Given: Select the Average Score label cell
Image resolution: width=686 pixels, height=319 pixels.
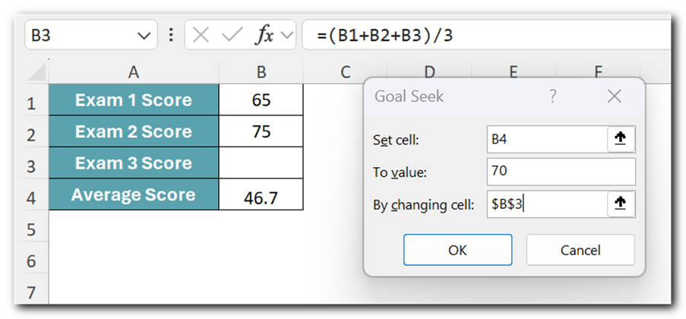Looking at the screenshot, I should pyautogui.click(x=134, y=194).
